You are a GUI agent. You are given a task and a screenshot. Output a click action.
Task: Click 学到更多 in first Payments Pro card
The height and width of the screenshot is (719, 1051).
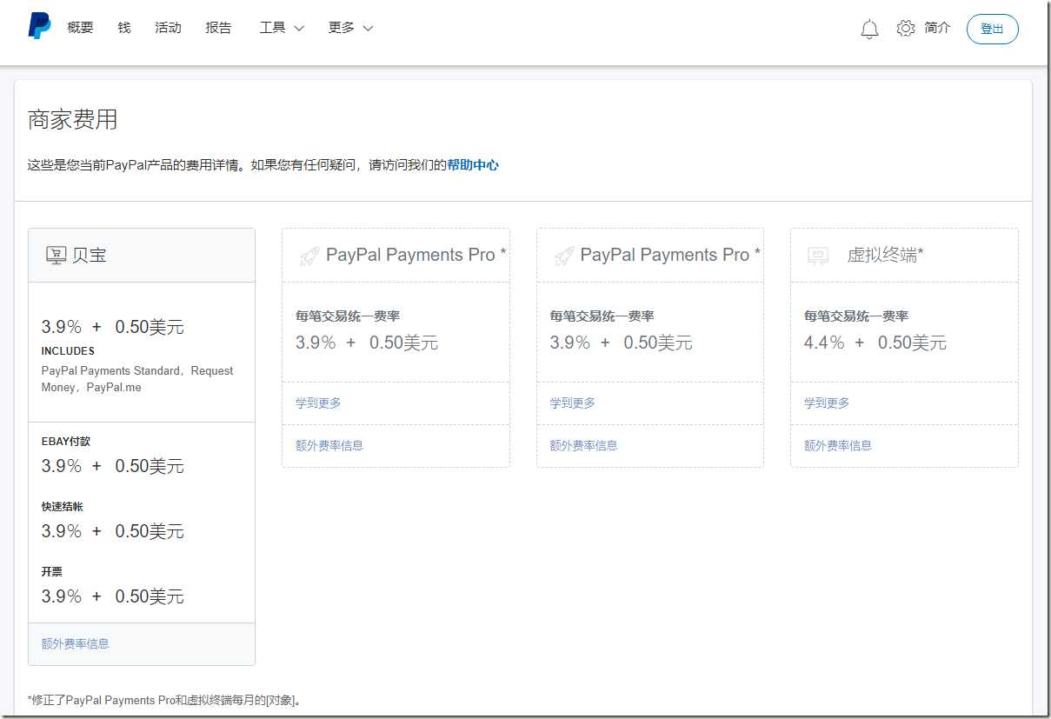318,403
